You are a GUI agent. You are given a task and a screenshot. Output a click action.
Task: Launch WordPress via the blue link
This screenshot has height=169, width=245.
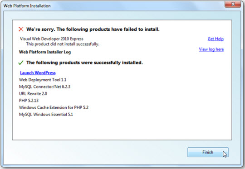[38, 73]
